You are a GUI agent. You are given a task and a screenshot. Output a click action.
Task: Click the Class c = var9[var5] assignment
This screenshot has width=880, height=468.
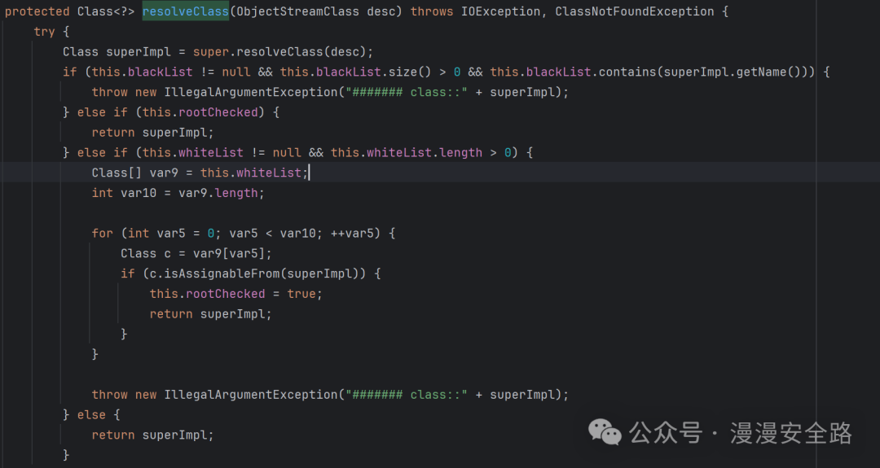[x=196, y=253]
